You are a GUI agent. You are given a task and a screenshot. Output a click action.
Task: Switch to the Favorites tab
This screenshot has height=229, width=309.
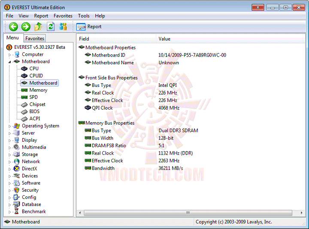click(35, 39)
